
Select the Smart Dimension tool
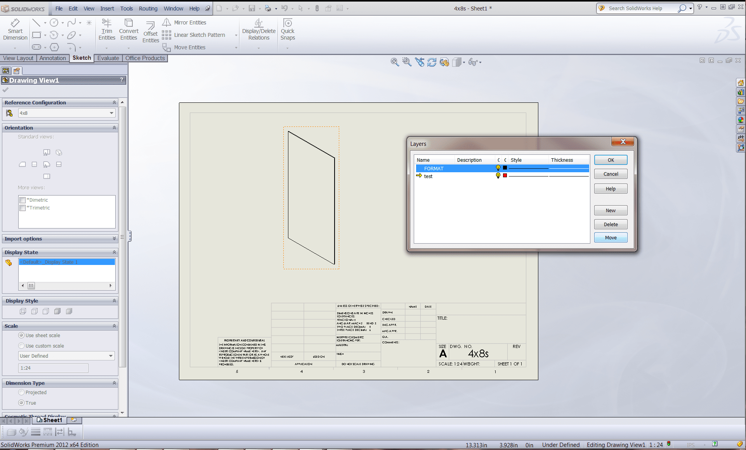pyautogui.click(x=15, y=29)
